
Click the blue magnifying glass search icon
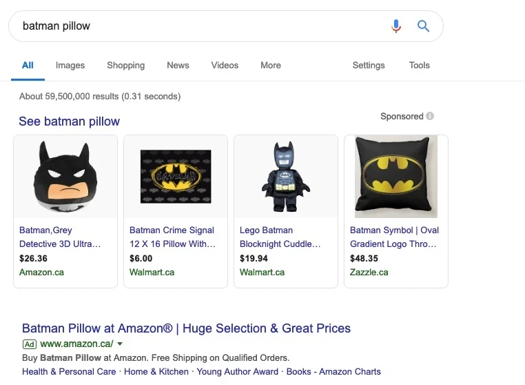(x=424, y=26)
